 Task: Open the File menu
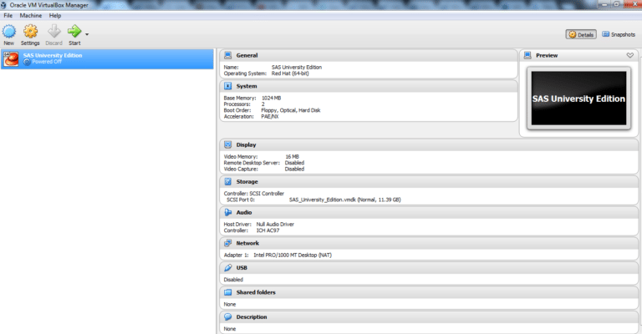click(7, 15)
